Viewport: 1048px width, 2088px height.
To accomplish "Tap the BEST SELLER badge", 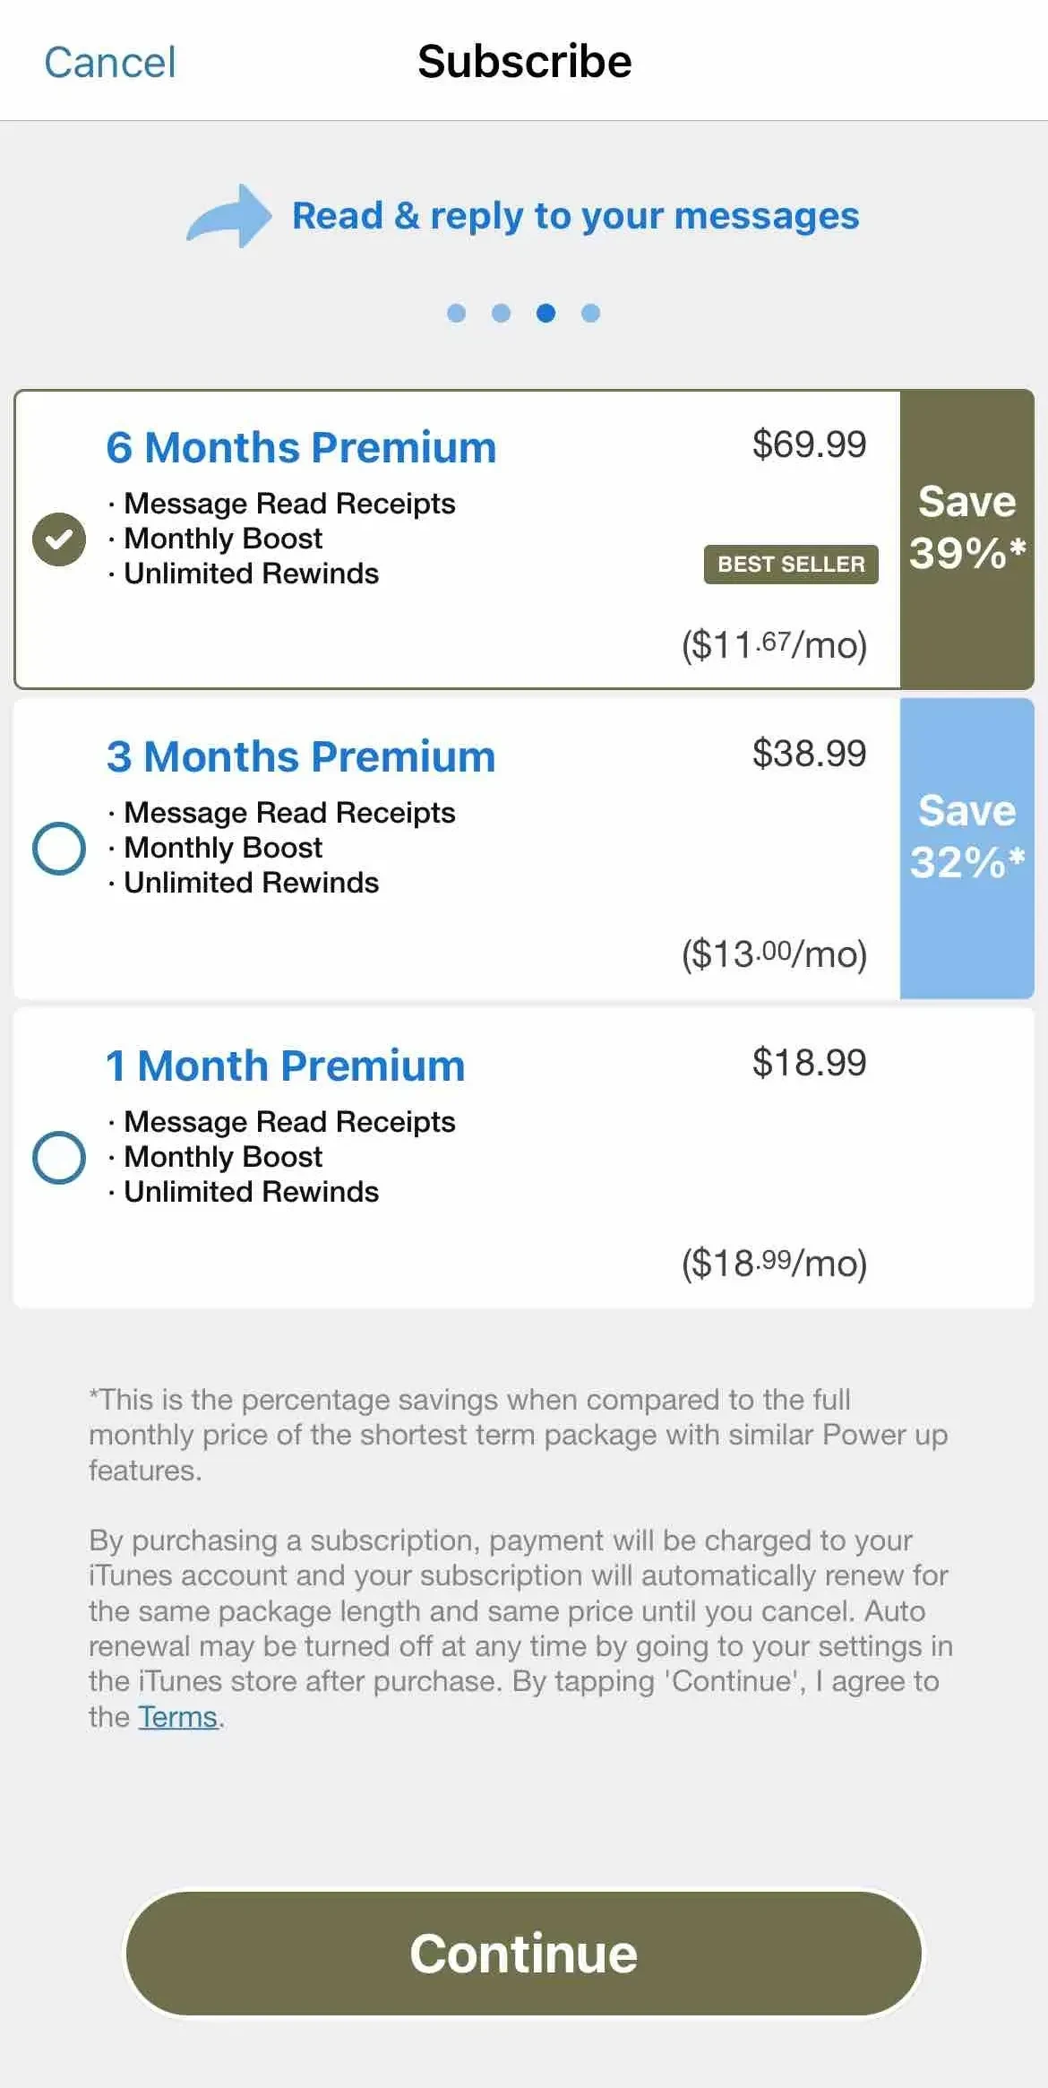I will (791, 565).
